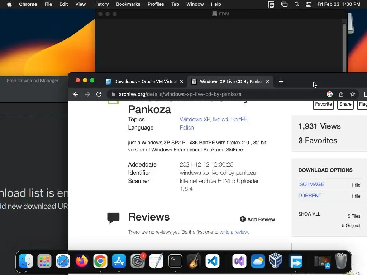The image size is (367, 275).
Task: Launch Firefox from the dock
Action: click(81, 261)
